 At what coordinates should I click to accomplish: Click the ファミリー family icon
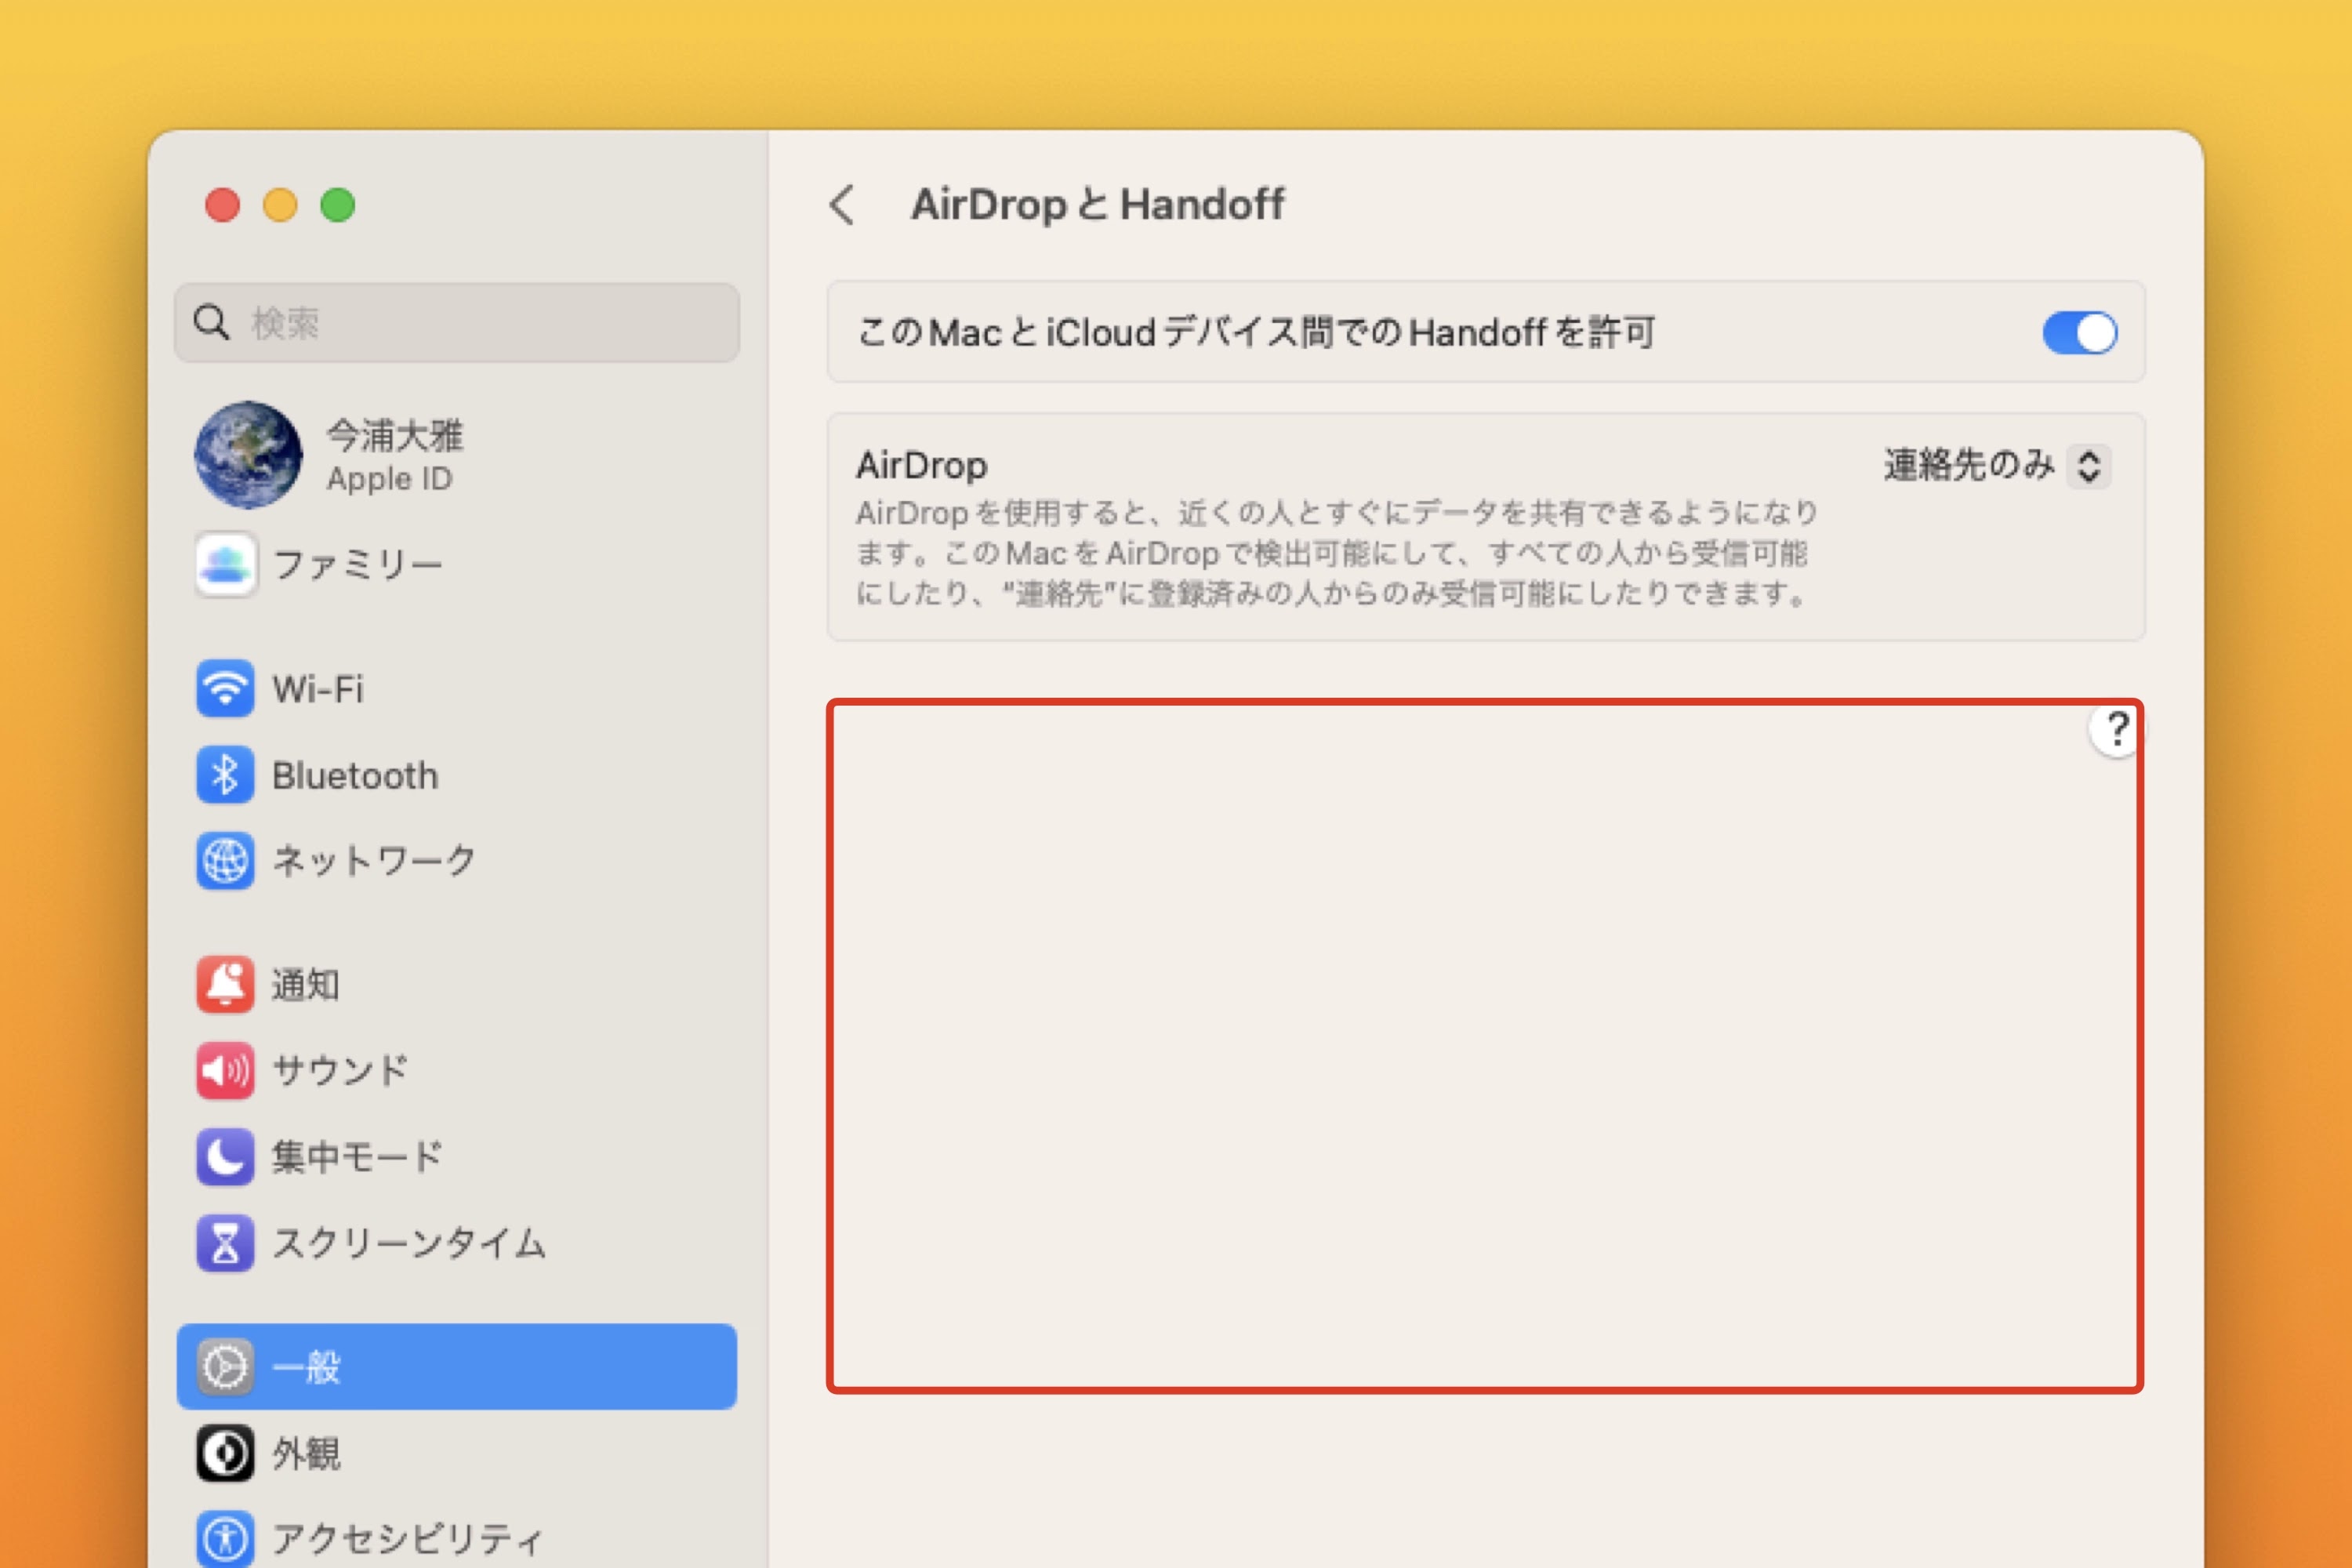tap(226, 565)
